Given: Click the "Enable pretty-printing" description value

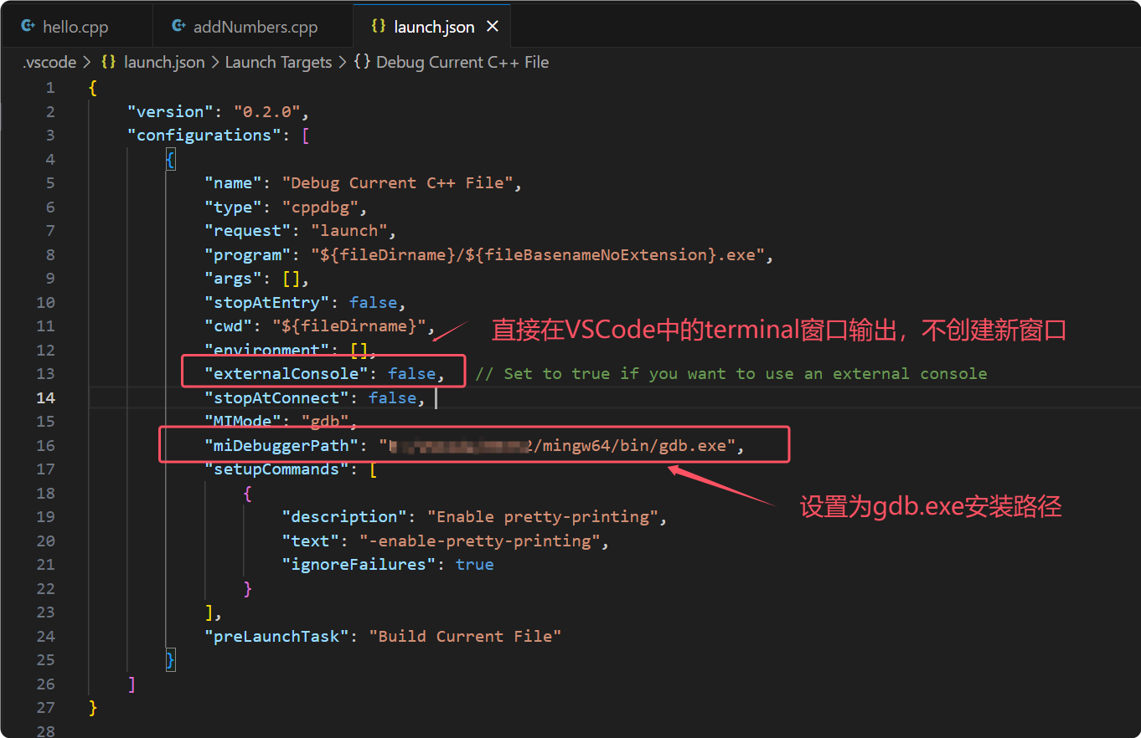Looking at the screenshot, I should (x=543, y=516).
